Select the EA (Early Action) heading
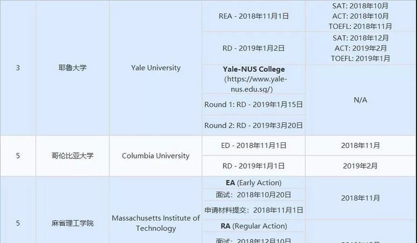The height and width of the screenshot is (243, 417). click(x=253, y=182)
